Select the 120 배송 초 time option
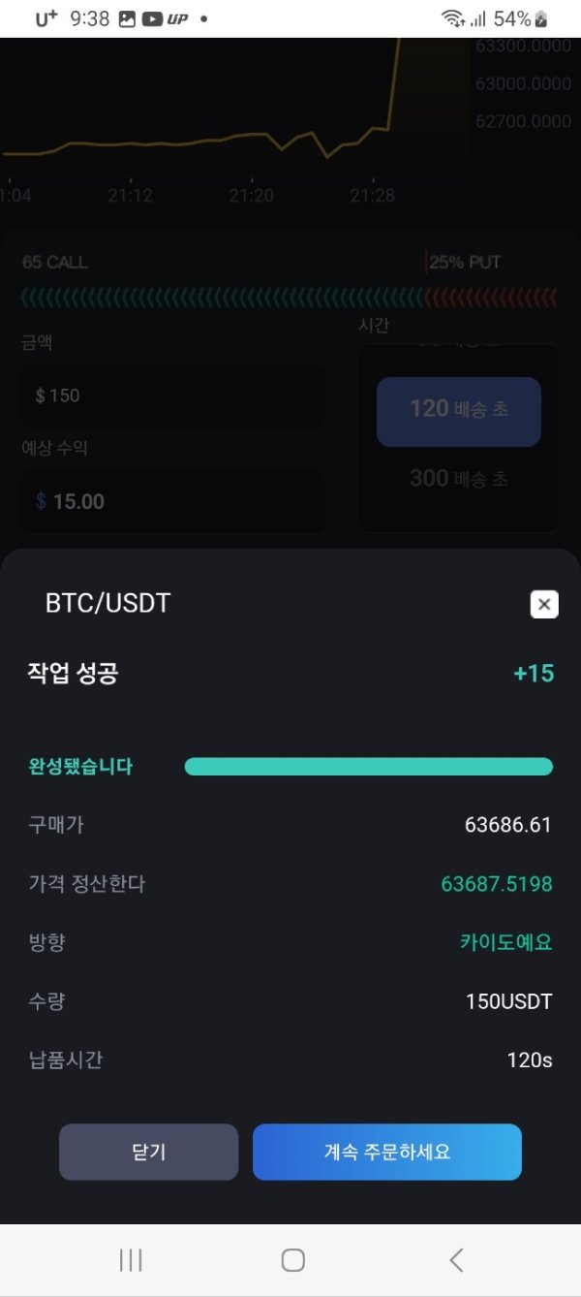Image resolution: width=581 pixels, height=1297 pixels. [458, 411]
